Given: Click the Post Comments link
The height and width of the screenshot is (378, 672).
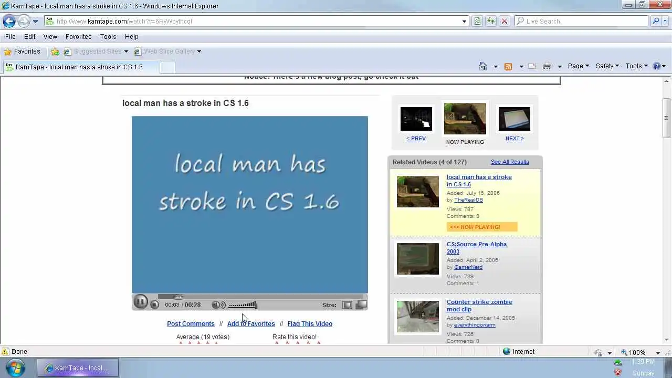Looking at the screenshot, I should tap(191, 324).
